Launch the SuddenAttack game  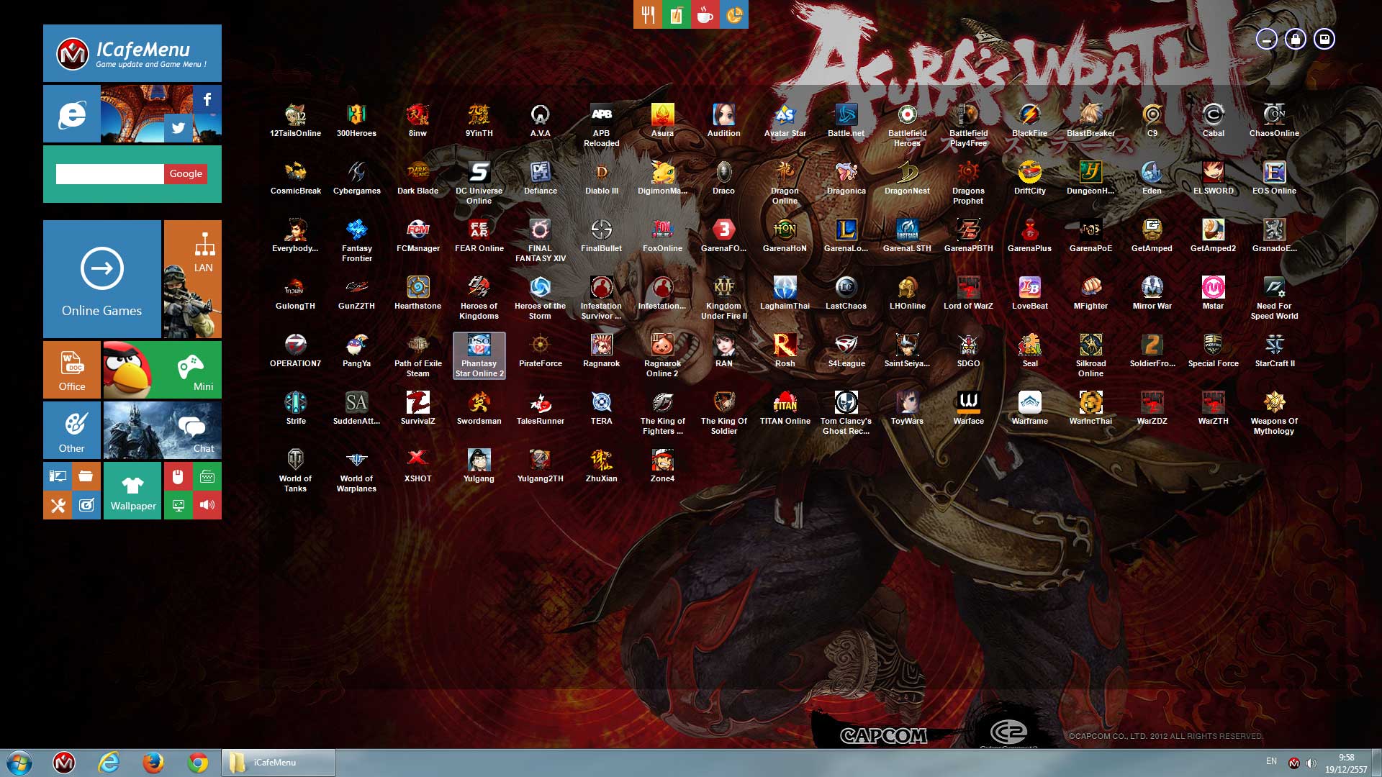click(356, 408)
